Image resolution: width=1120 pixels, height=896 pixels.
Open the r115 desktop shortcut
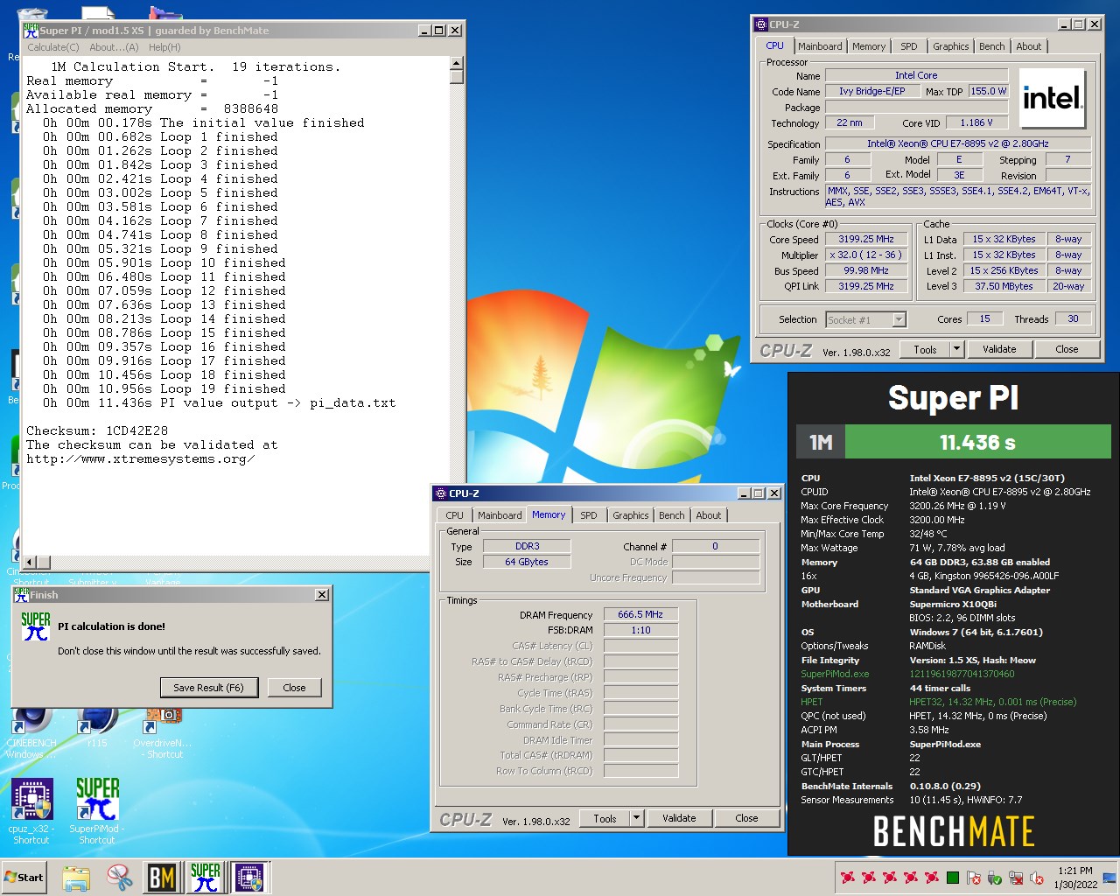[97, 726]
